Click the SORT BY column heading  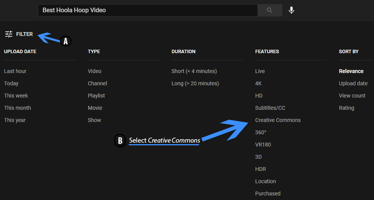point(349,52)
